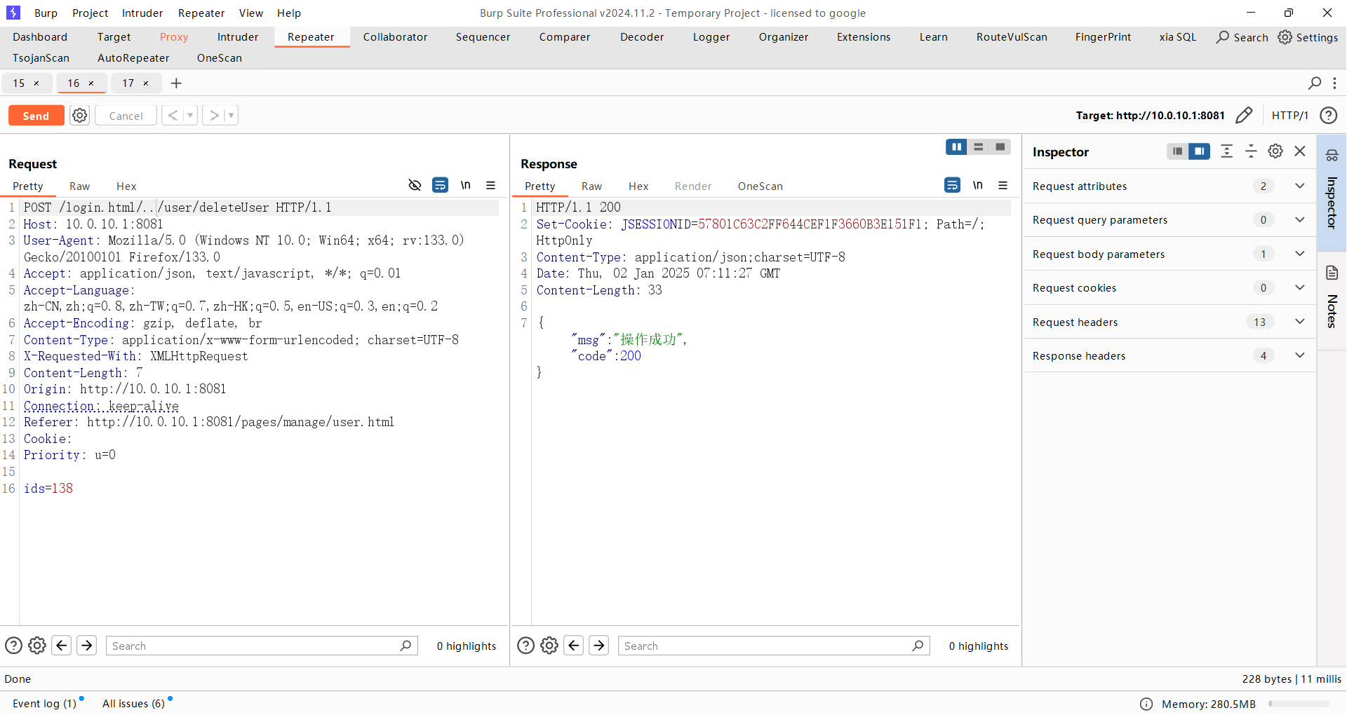Click the Cancel request button
The height and width of the screenshot is (715, 1347).
(126, 116)
